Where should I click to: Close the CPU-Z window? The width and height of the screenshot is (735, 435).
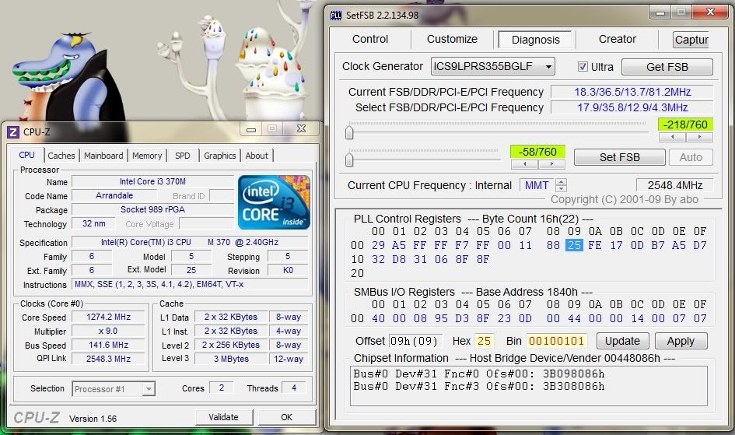302,129
